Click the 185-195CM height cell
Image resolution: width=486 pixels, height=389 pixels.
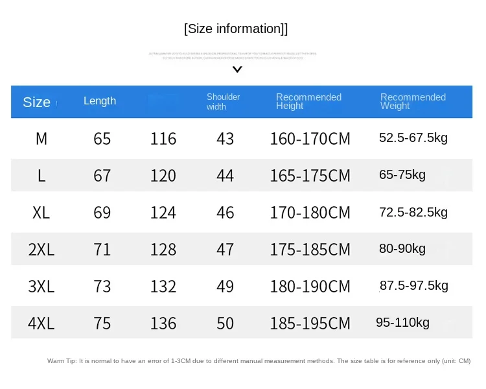coord(310,324)
